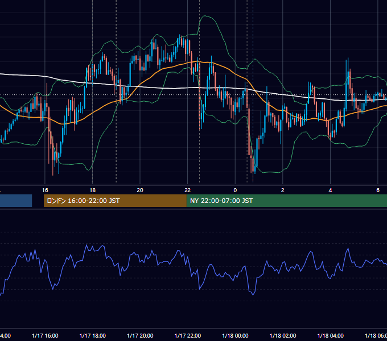Click the 18 hour label on the price chart axis
The image size is (387, 341).
92,190
